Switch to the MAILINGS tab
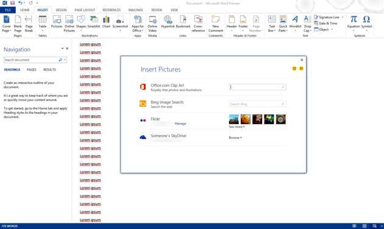The width and height of the screenshot is (384, 229). pos(136,10)
